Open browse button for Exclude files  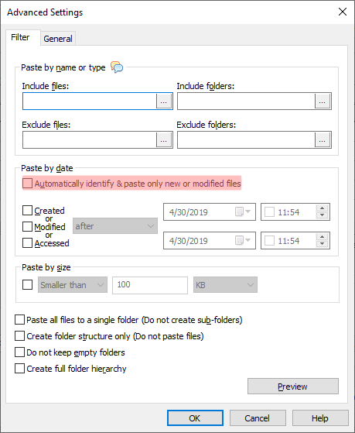(x=164, y=139)
